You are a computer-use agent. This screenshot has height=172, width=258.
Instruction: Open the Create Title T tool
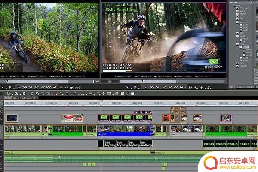(98, 93)
